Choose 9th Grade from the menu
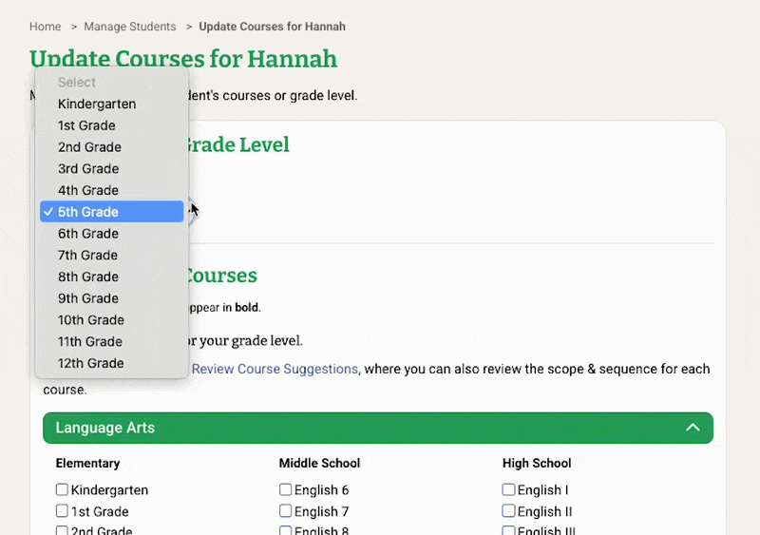This screenshot has width=760, height=535. pos(87,298)
